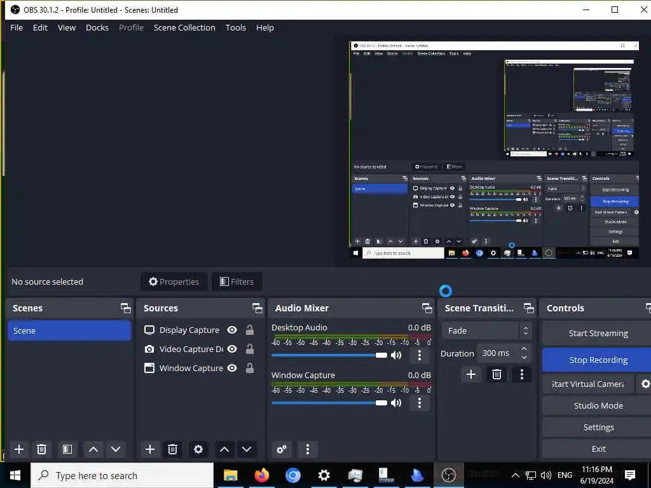Viewport: 651px width, 488px height.
Task: Add a new source with the plus icon
Action: (150, 449)
